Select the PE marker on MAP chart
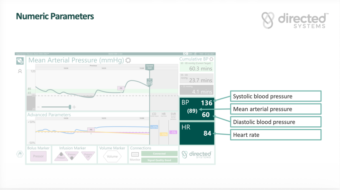The height and width of the screenshot is (190, 340). 121,88
